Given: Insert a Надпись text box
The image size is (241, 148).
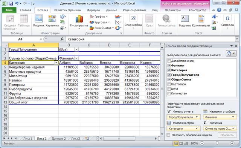Looking at the screenshot, I should pyautogui.click(x=185, y=21).
